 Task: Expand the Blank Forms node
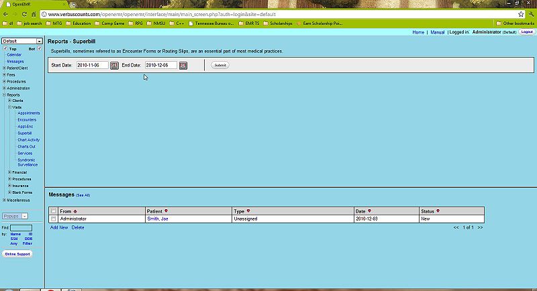coord(9,192)
